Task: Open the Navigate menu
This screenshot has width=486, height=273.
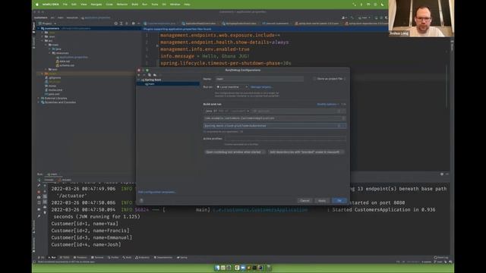Action: [96, 5]
